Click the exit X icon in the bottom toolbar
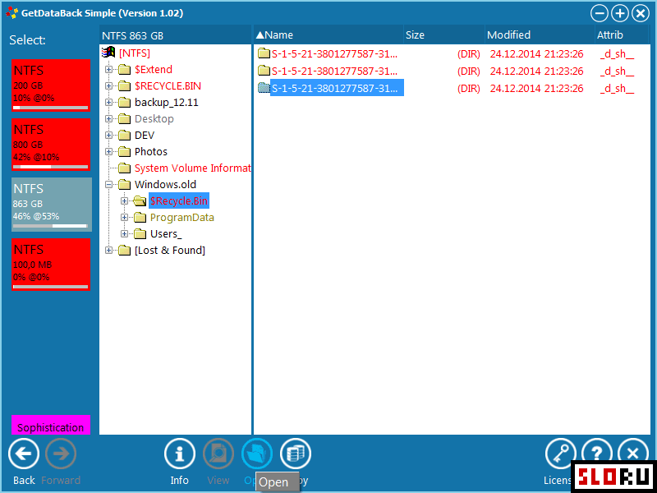This screenshot has width=657, height=493. 633,454
